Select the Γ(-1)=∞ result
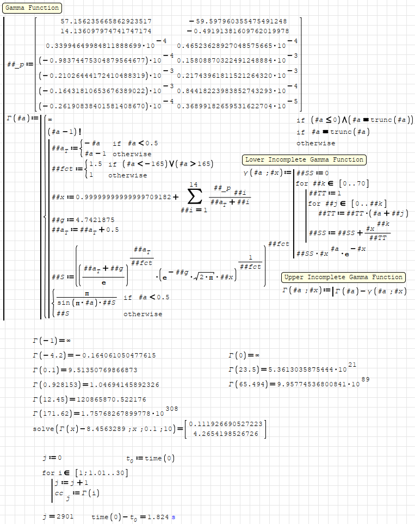 click(x=52, y=341)
